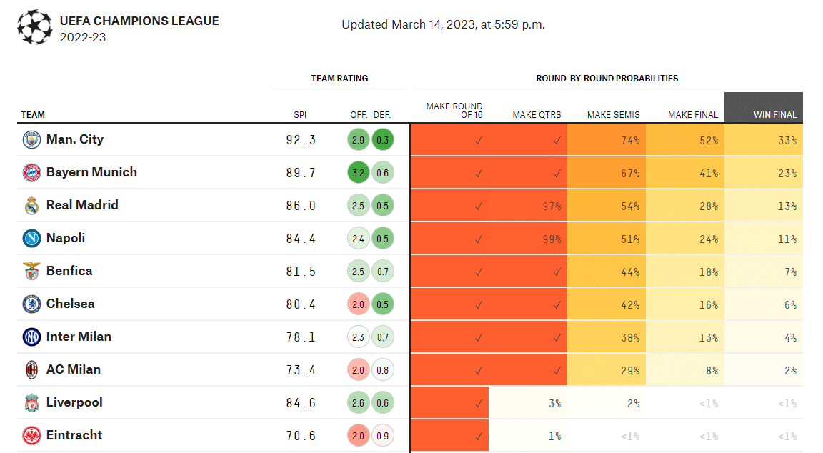Screen dimensions: 823x453
Task: Click Bayern Munich's 3.2 offensive rating bubble
Action: click(x=359, y=173)
